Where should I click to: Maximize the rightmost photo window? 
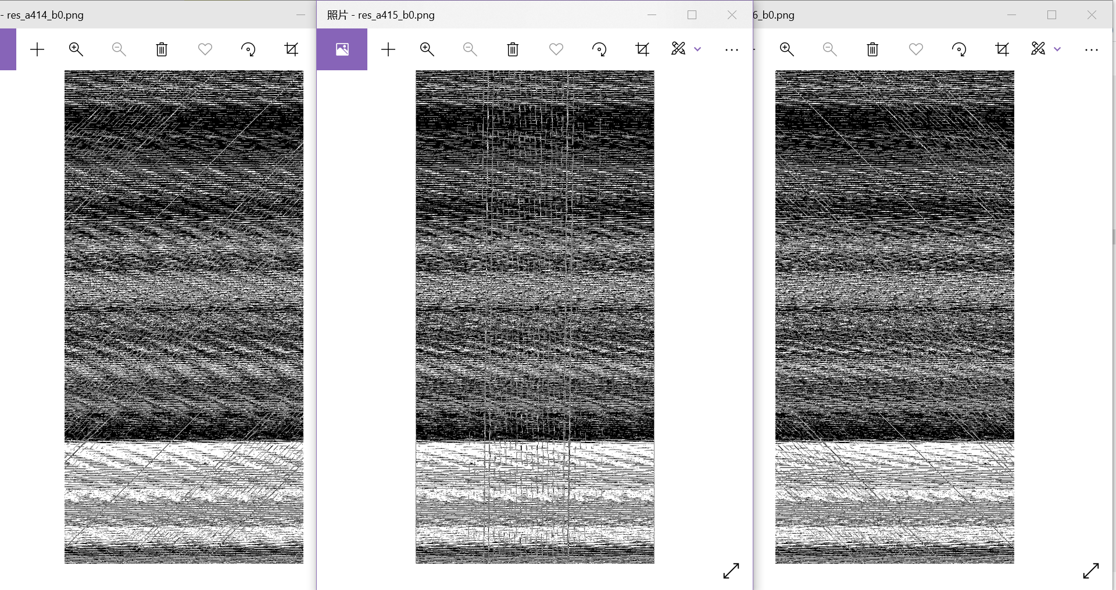pyautogui.click(x=1051, y=15)
